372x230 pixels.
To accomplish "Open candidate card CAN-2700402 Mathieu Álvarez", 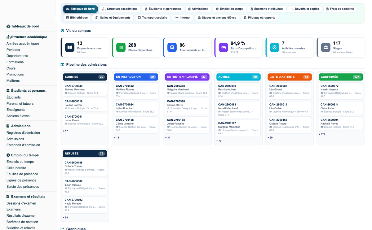I will pos(136,91).
